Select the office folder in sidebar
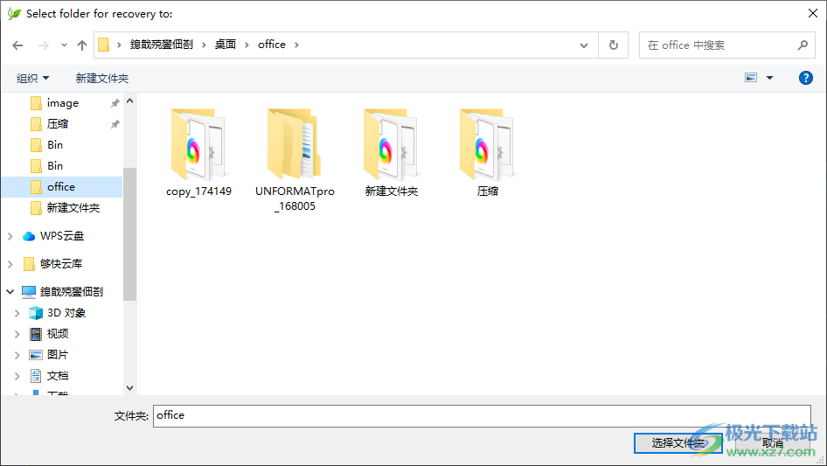The image size is (827, 466). click(61, 187)
